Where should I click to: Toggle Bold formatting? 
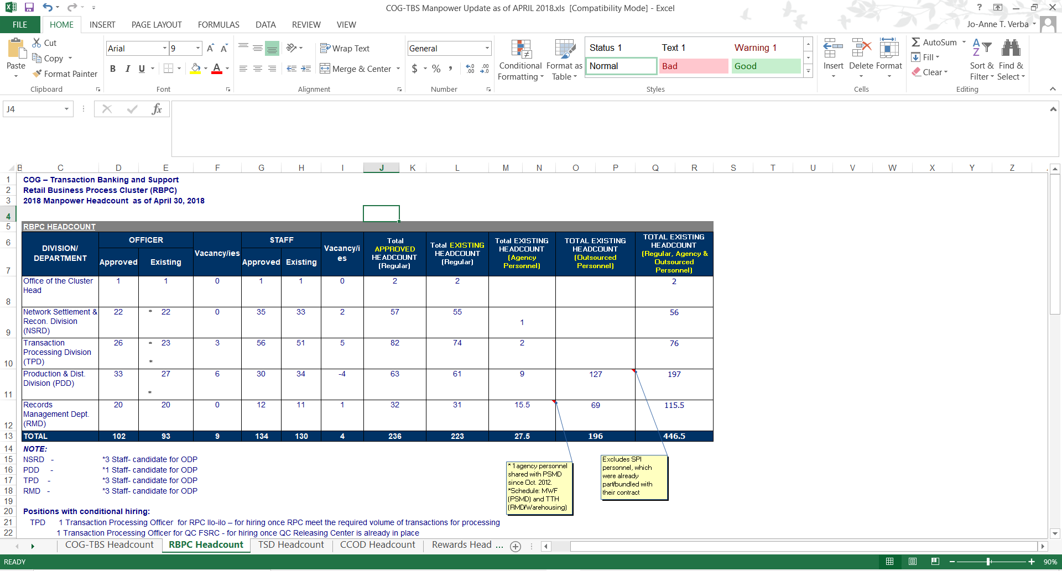[x=113, y=69]
